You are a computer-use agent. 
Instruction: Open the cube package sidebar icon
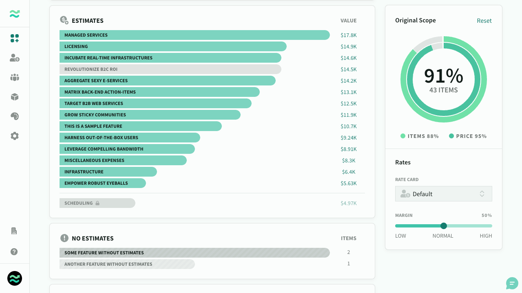(15, 97)
